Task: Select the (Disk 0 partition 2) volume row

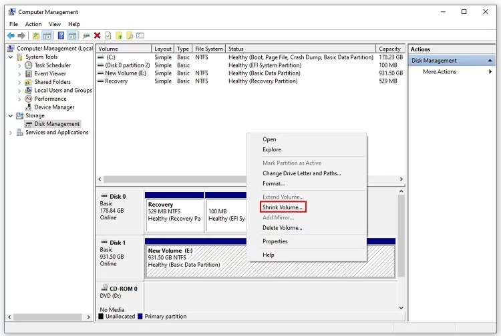Action: point(251,65)
